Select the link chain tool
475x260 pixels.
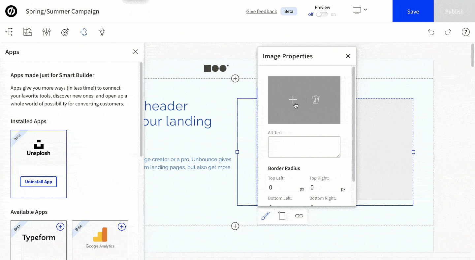(299, 216)
